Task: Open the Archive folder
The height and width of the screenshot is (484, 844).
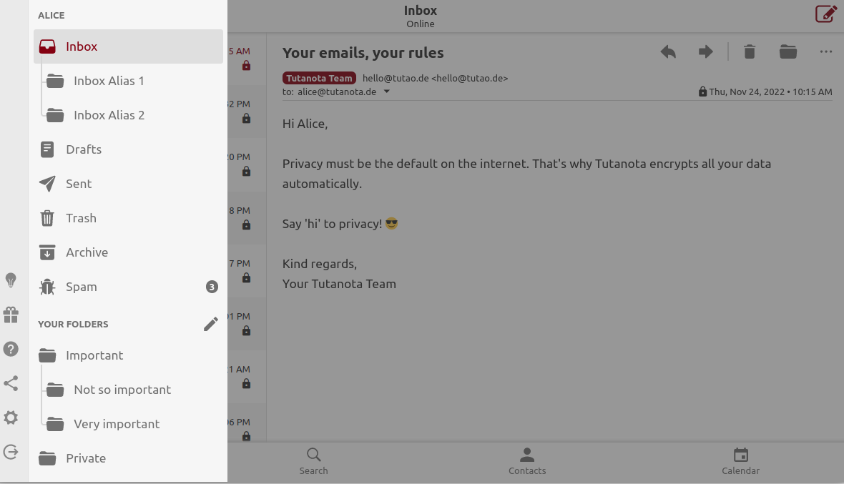Action: pos(128,253)
